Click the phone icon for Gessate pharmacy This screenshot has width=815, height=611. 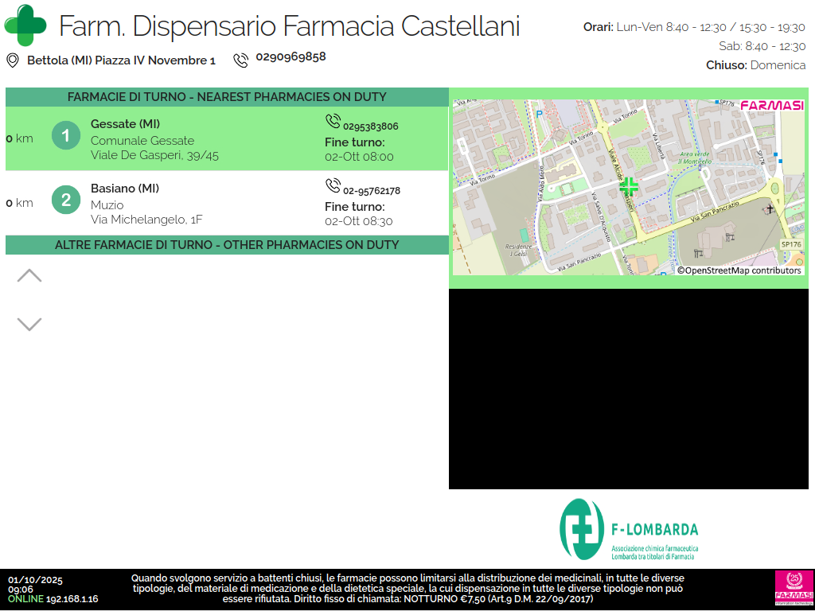(333, 121)
